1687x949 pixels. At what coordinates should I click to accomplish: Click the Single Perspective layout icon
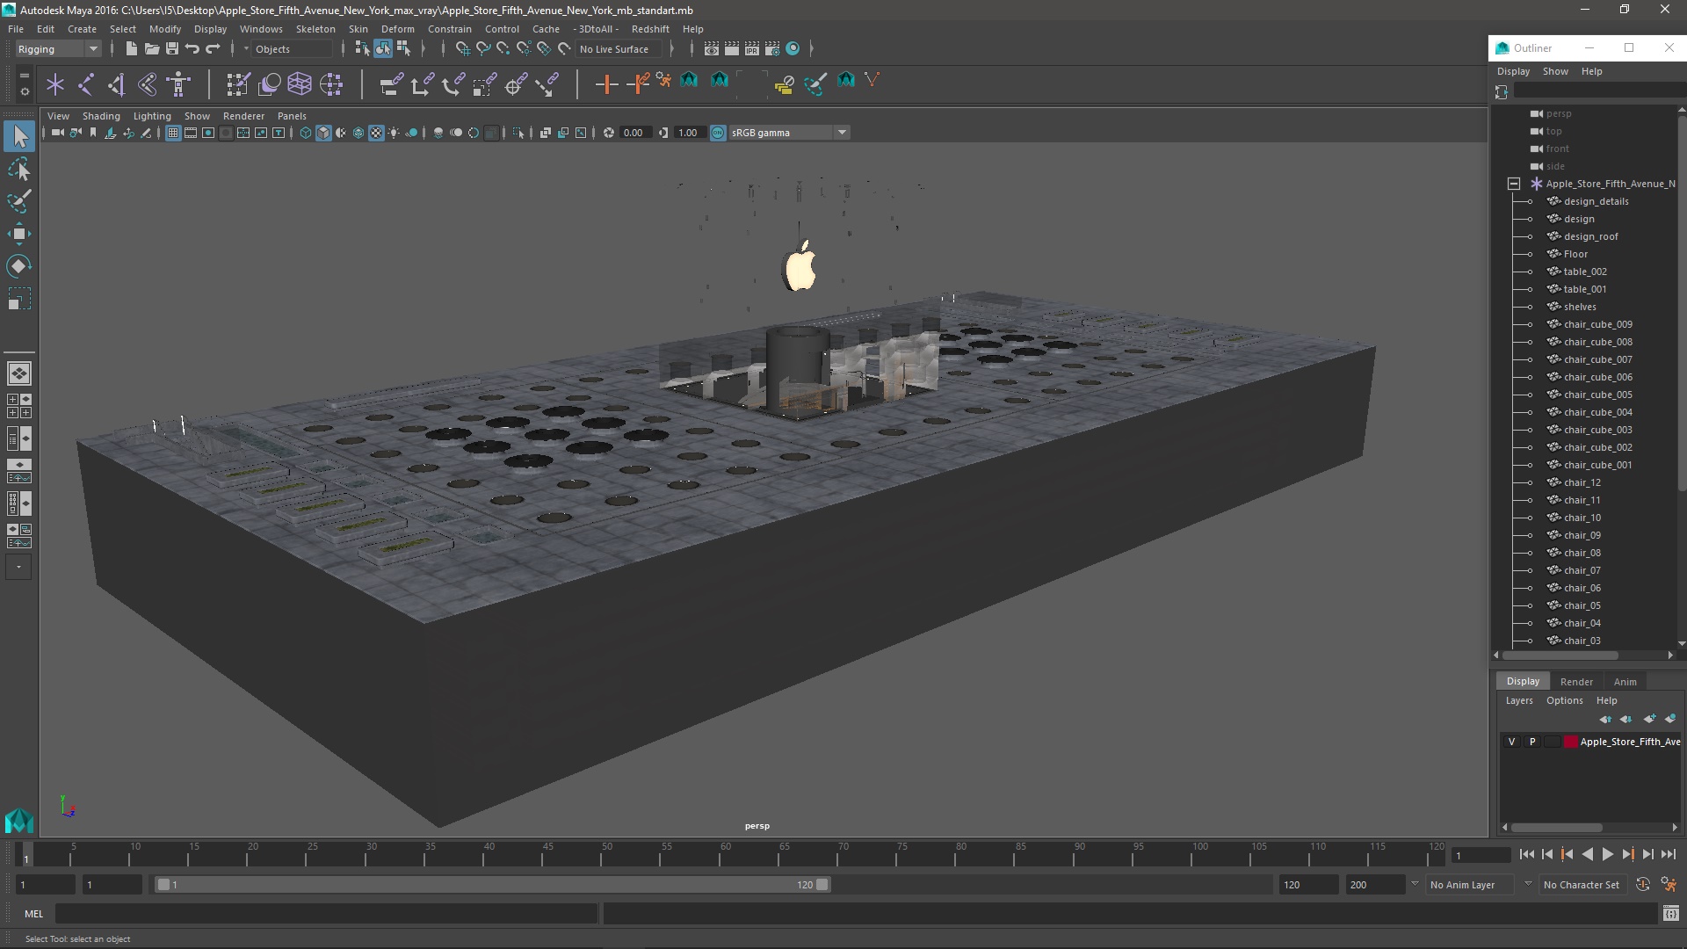point(19,373)
